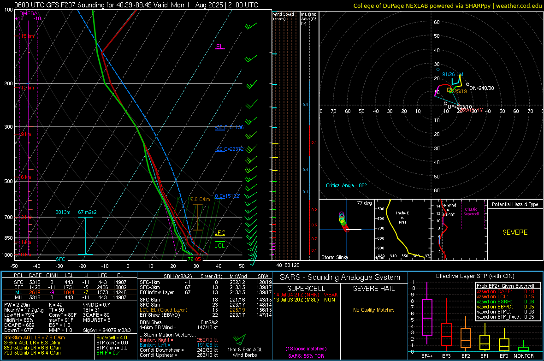Image resolution: width=544 pixels, height=361 pixels.
Task: Click the Wind Speed (knots) panel header
Action: [284, 16]
